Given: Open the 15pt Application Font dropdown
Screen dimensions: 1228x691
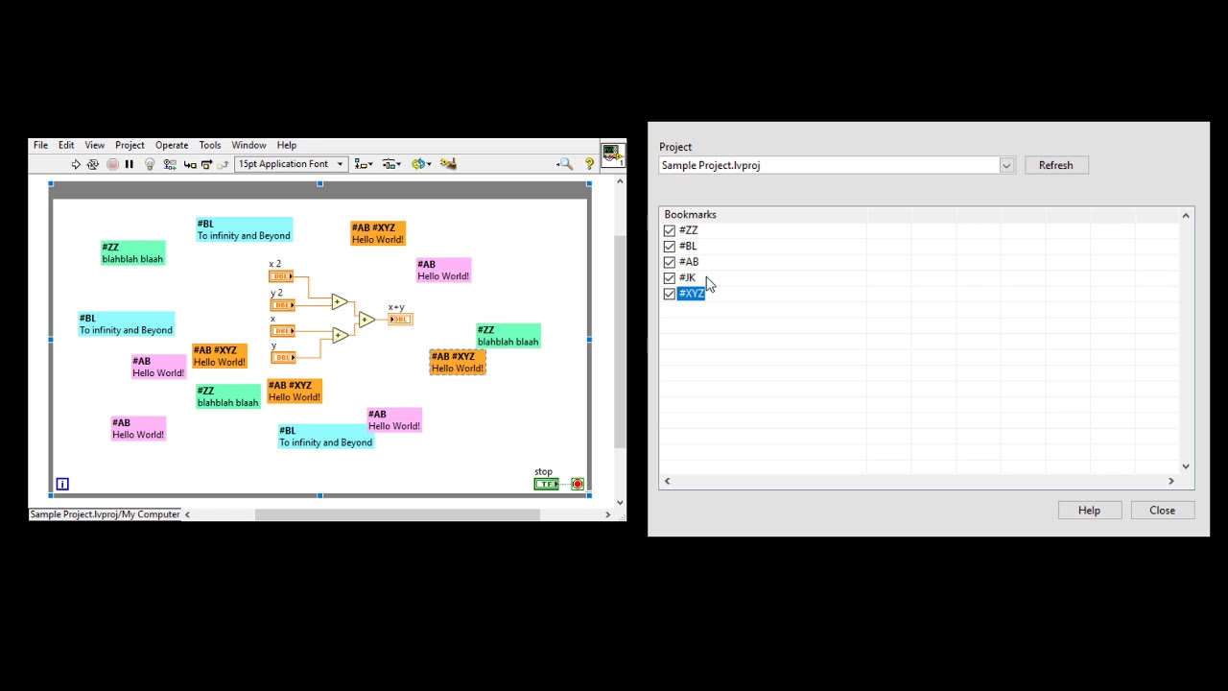Looking at the screenshot, I should click(x=291, y=164).
